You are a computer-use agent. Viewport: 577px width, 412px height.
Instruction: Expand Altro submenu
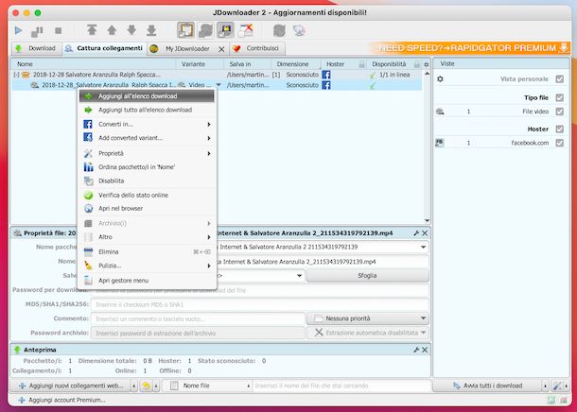[x=209, y=237]
